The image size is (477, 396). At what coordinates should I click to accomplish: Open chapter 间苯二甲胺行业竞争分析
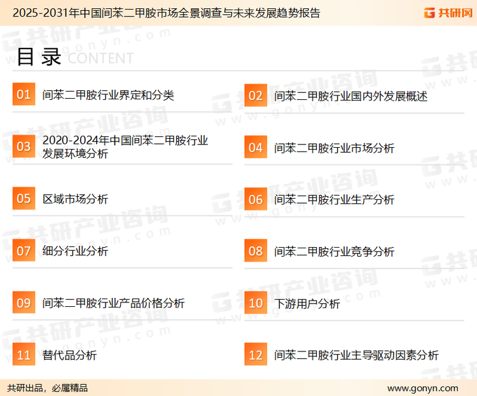[x=334, y=251]
